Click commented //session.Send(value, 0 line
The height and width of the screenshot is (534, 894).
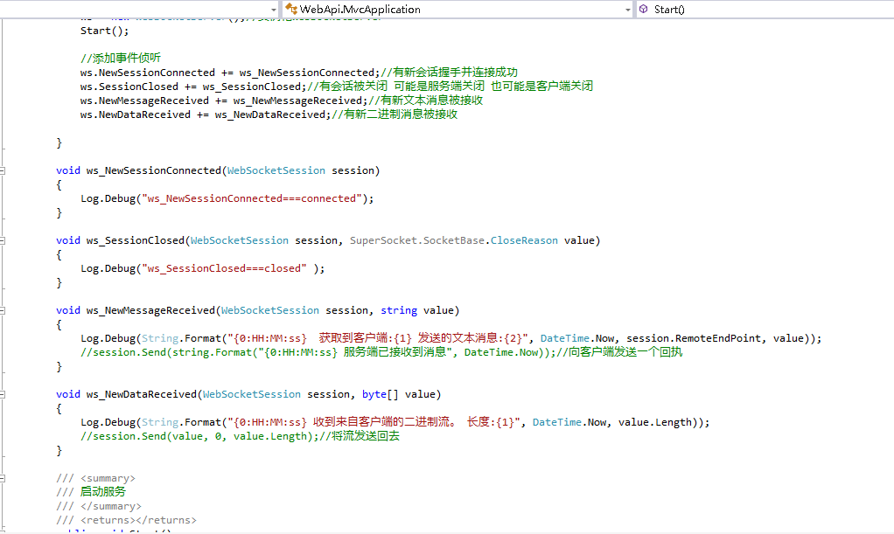point(240,436)
